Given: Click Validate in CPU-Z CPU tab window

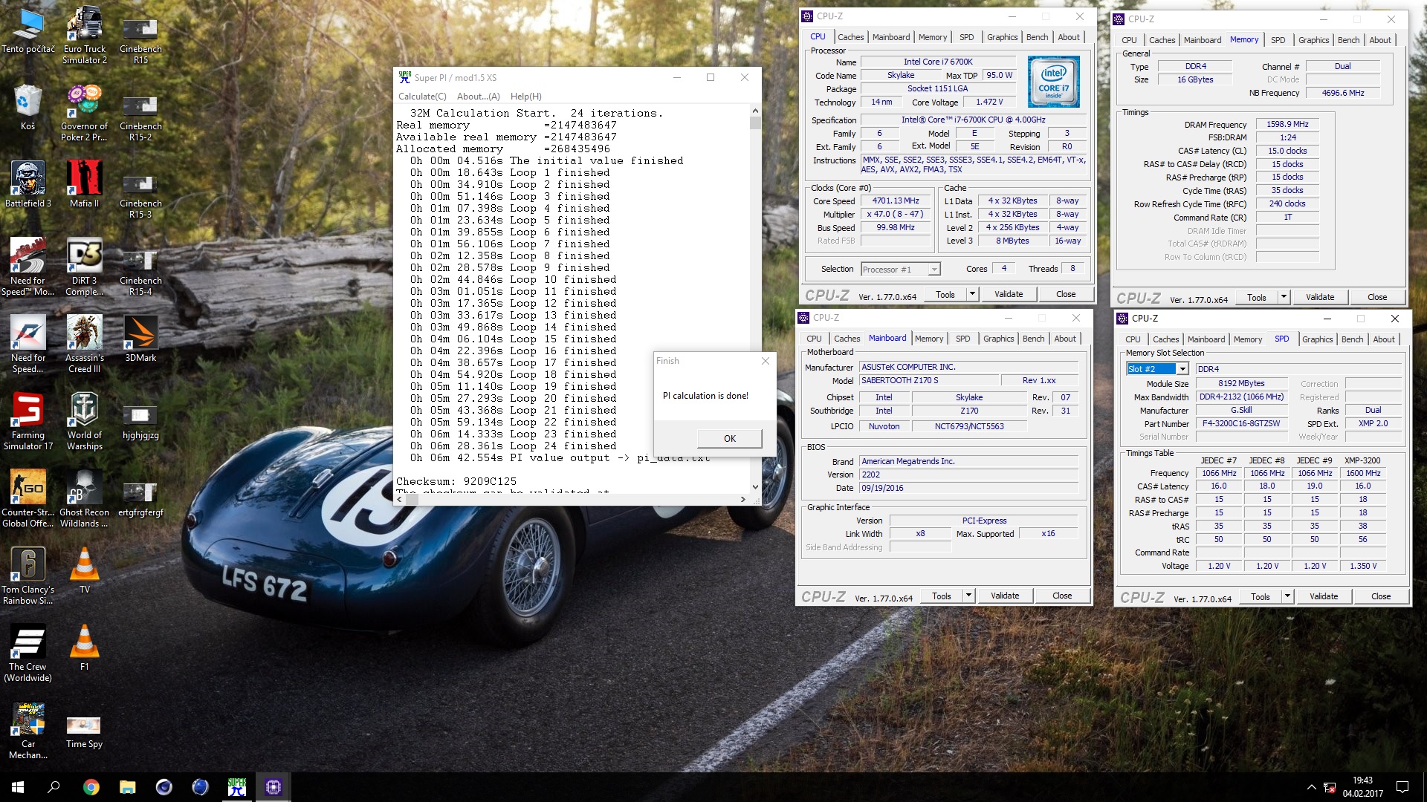Looking at the screenshot, I should click(x=1009, y=294).
